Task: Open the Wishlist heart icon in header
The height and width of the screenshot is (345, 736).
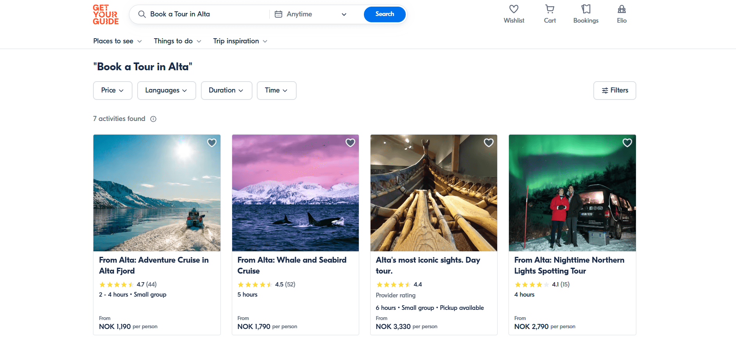Action: tap(514, 9)
